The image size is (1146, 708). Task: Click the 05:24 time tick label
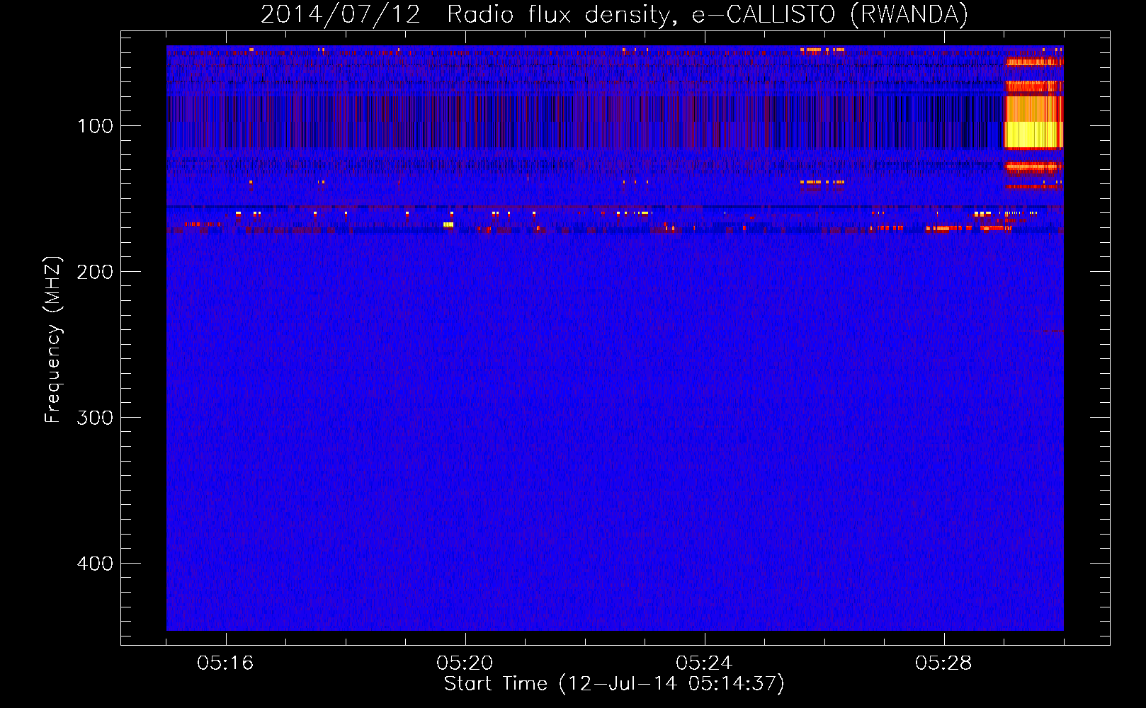coord(704,663)
